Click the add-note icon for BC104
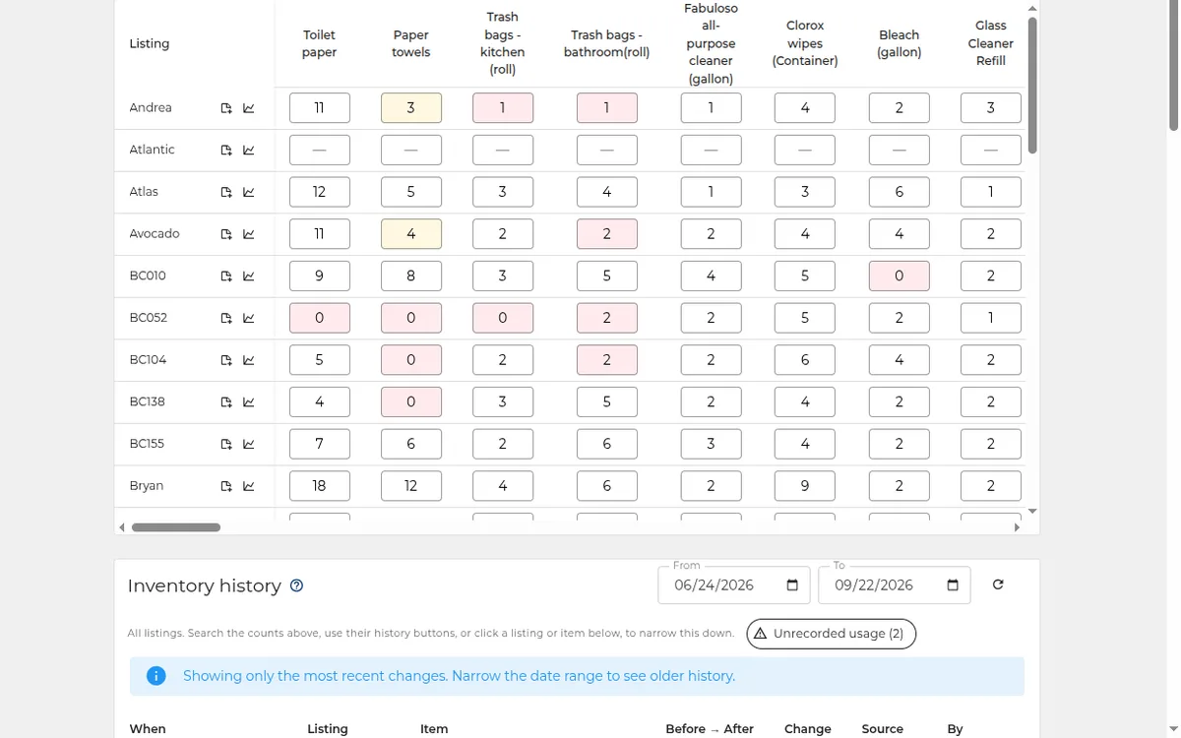 [226, 360]
